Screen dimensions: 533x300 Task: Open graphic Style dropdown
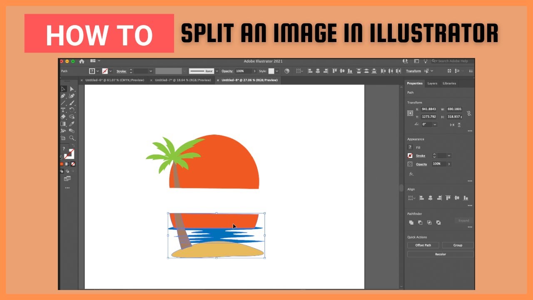tap(277, 71)
